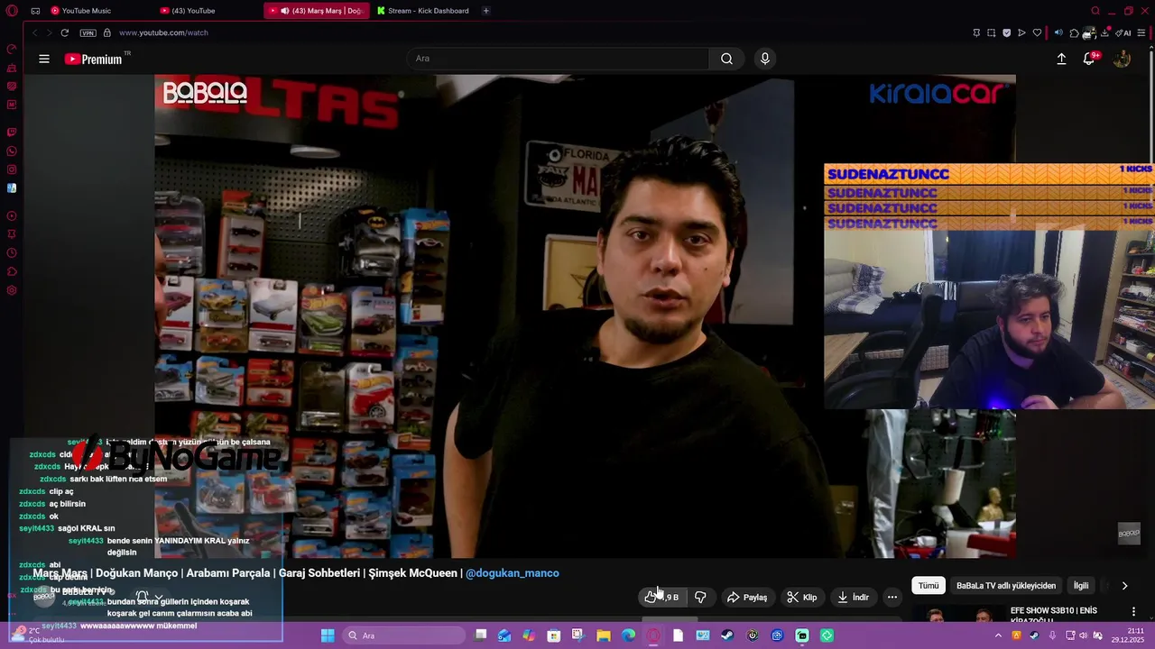Screen dimensions: 1155x649
Task: Open Easy Setup sliders icon
Action: pyautogui.click(x=1141, y=32)
